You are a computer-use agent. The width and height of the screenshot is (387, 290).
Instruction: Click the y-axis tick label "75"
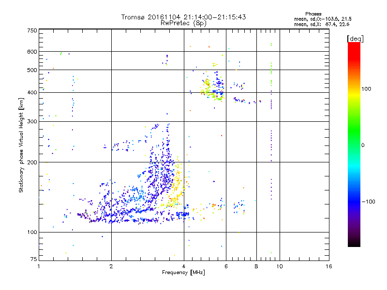(x=34, y=259)
